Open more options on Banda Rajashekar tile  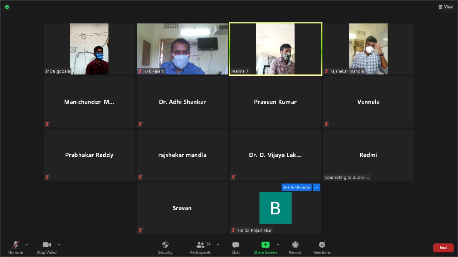pos(316,187)
